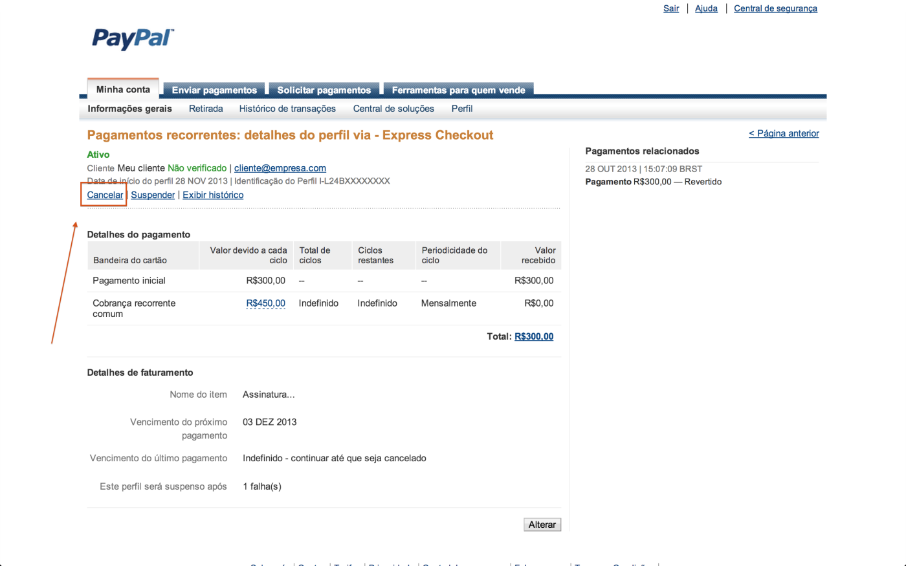Open the Retirada submenu item
This screenshot has width=906, height=566.
point(206,109)
